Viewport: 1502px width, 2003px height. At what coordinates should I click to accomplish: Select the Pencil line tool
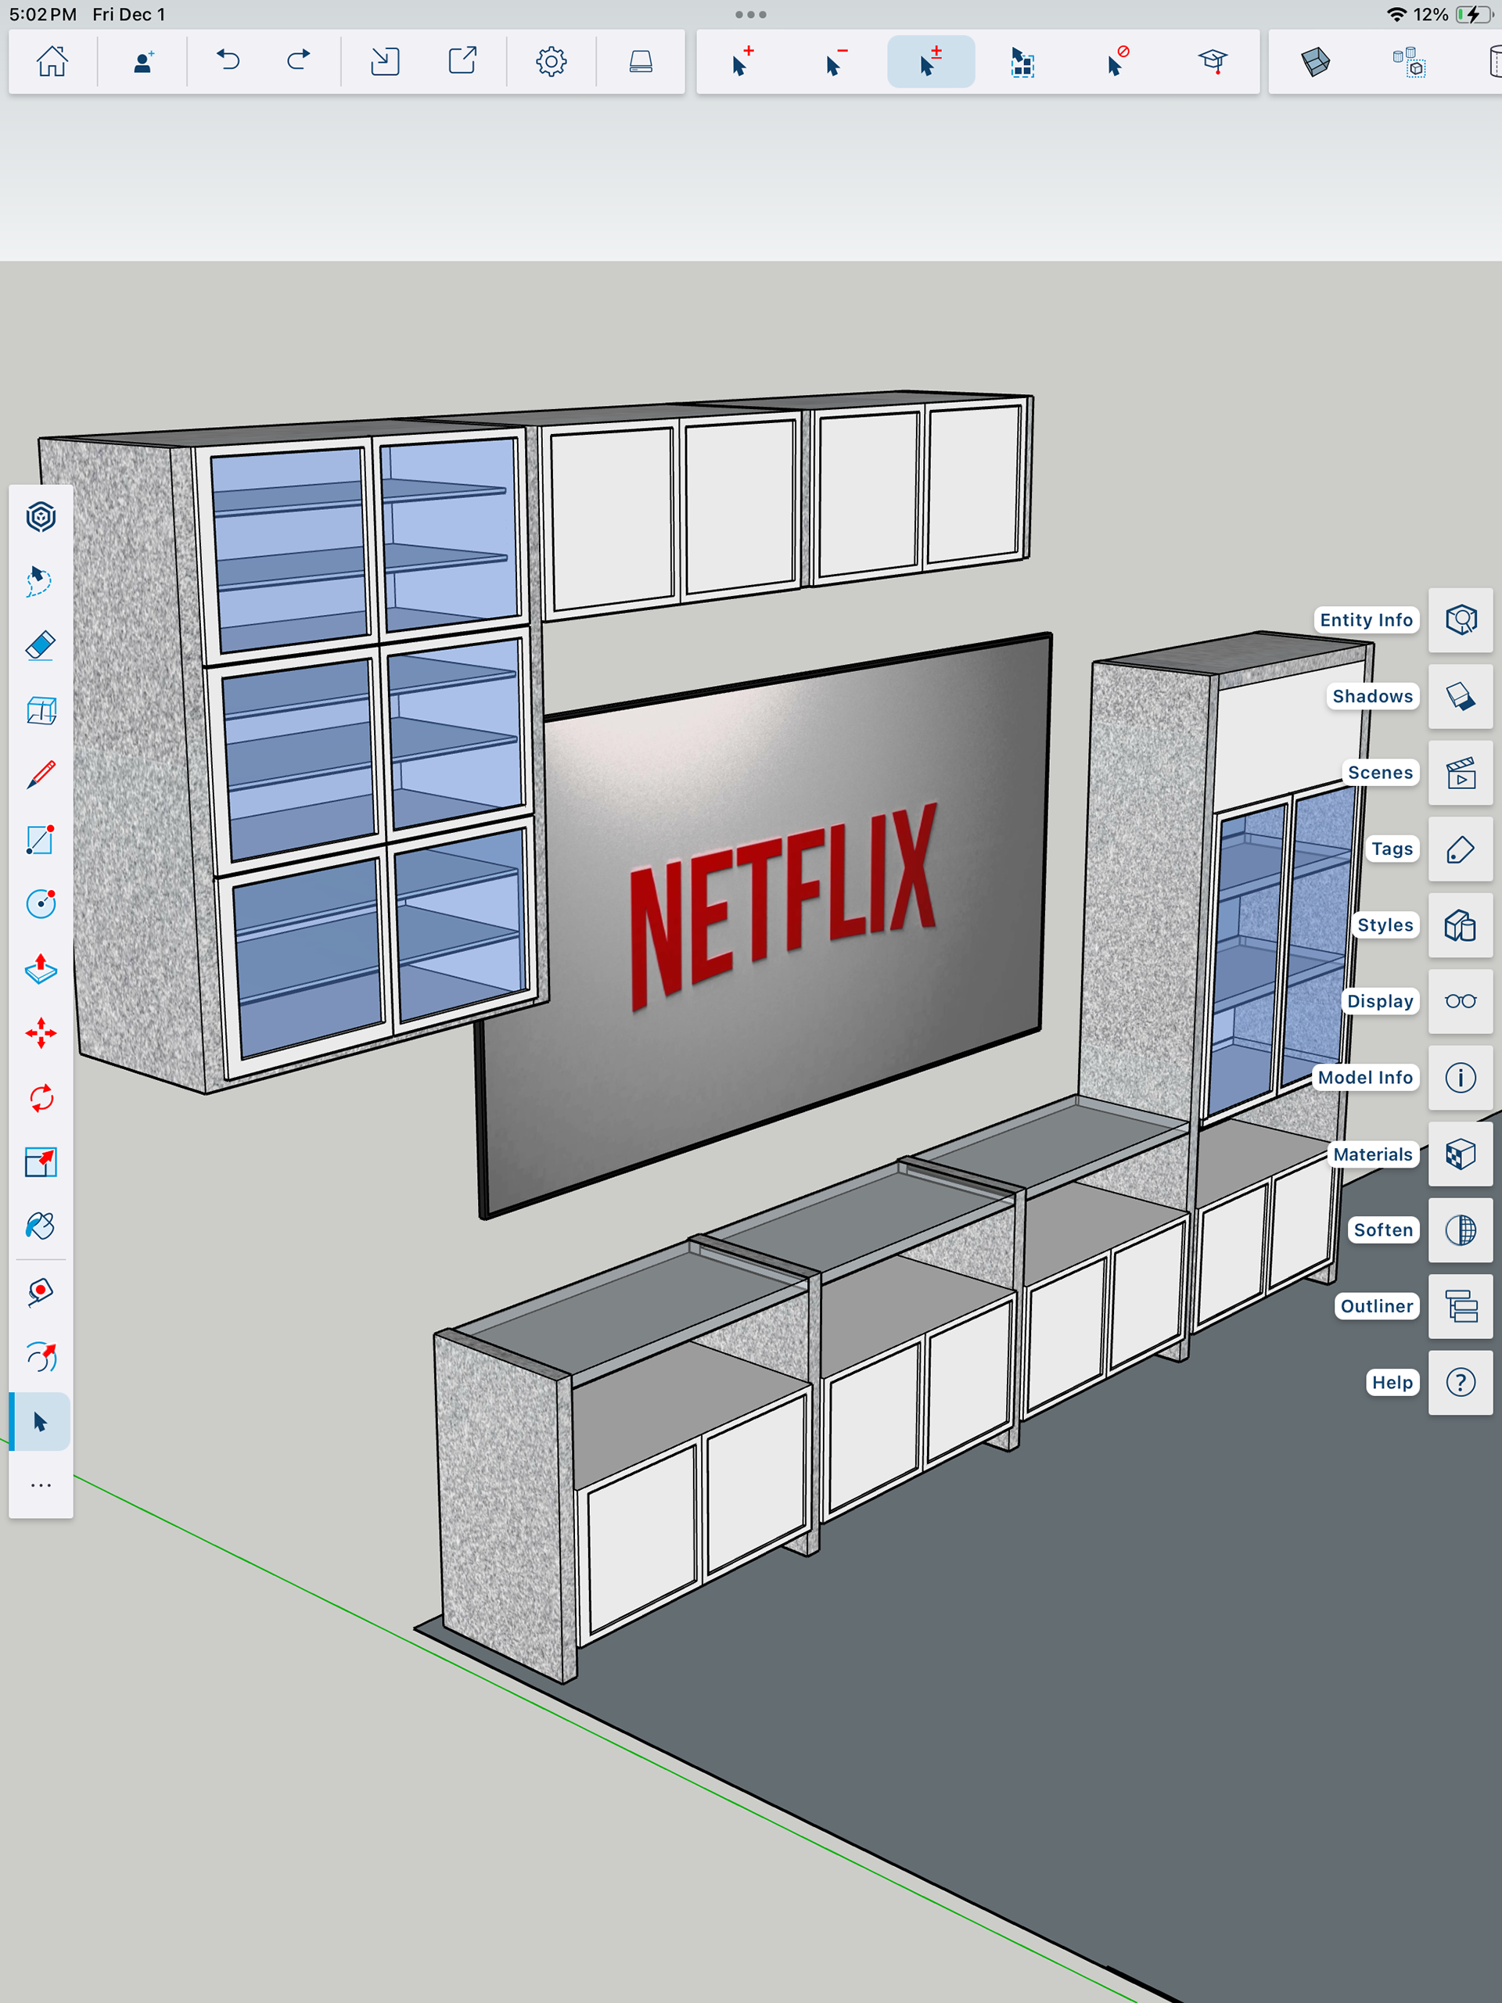(x=41, y=775)
